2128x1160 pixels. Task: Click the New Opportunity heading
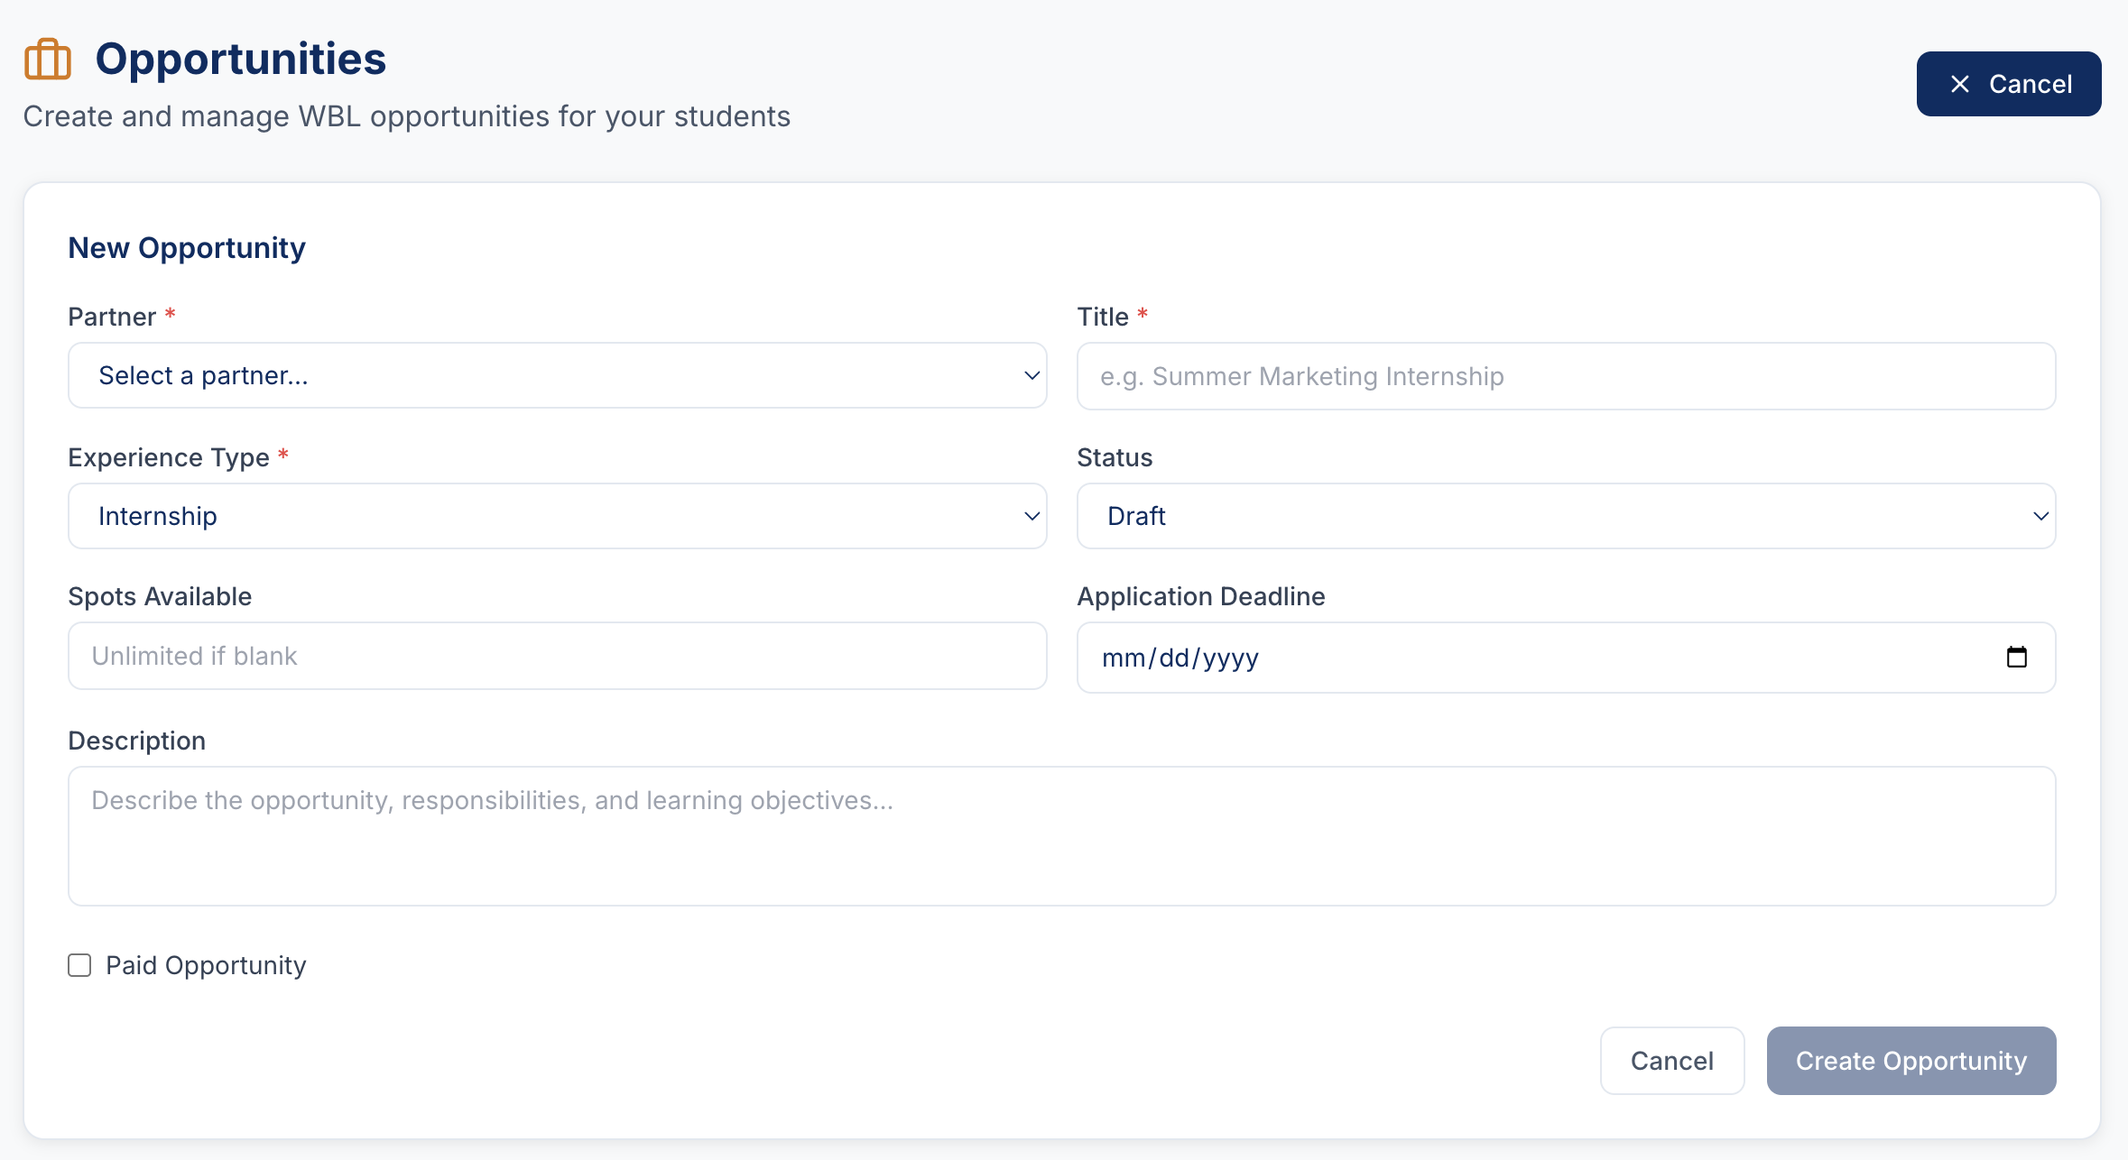click(x=186, y=247)
